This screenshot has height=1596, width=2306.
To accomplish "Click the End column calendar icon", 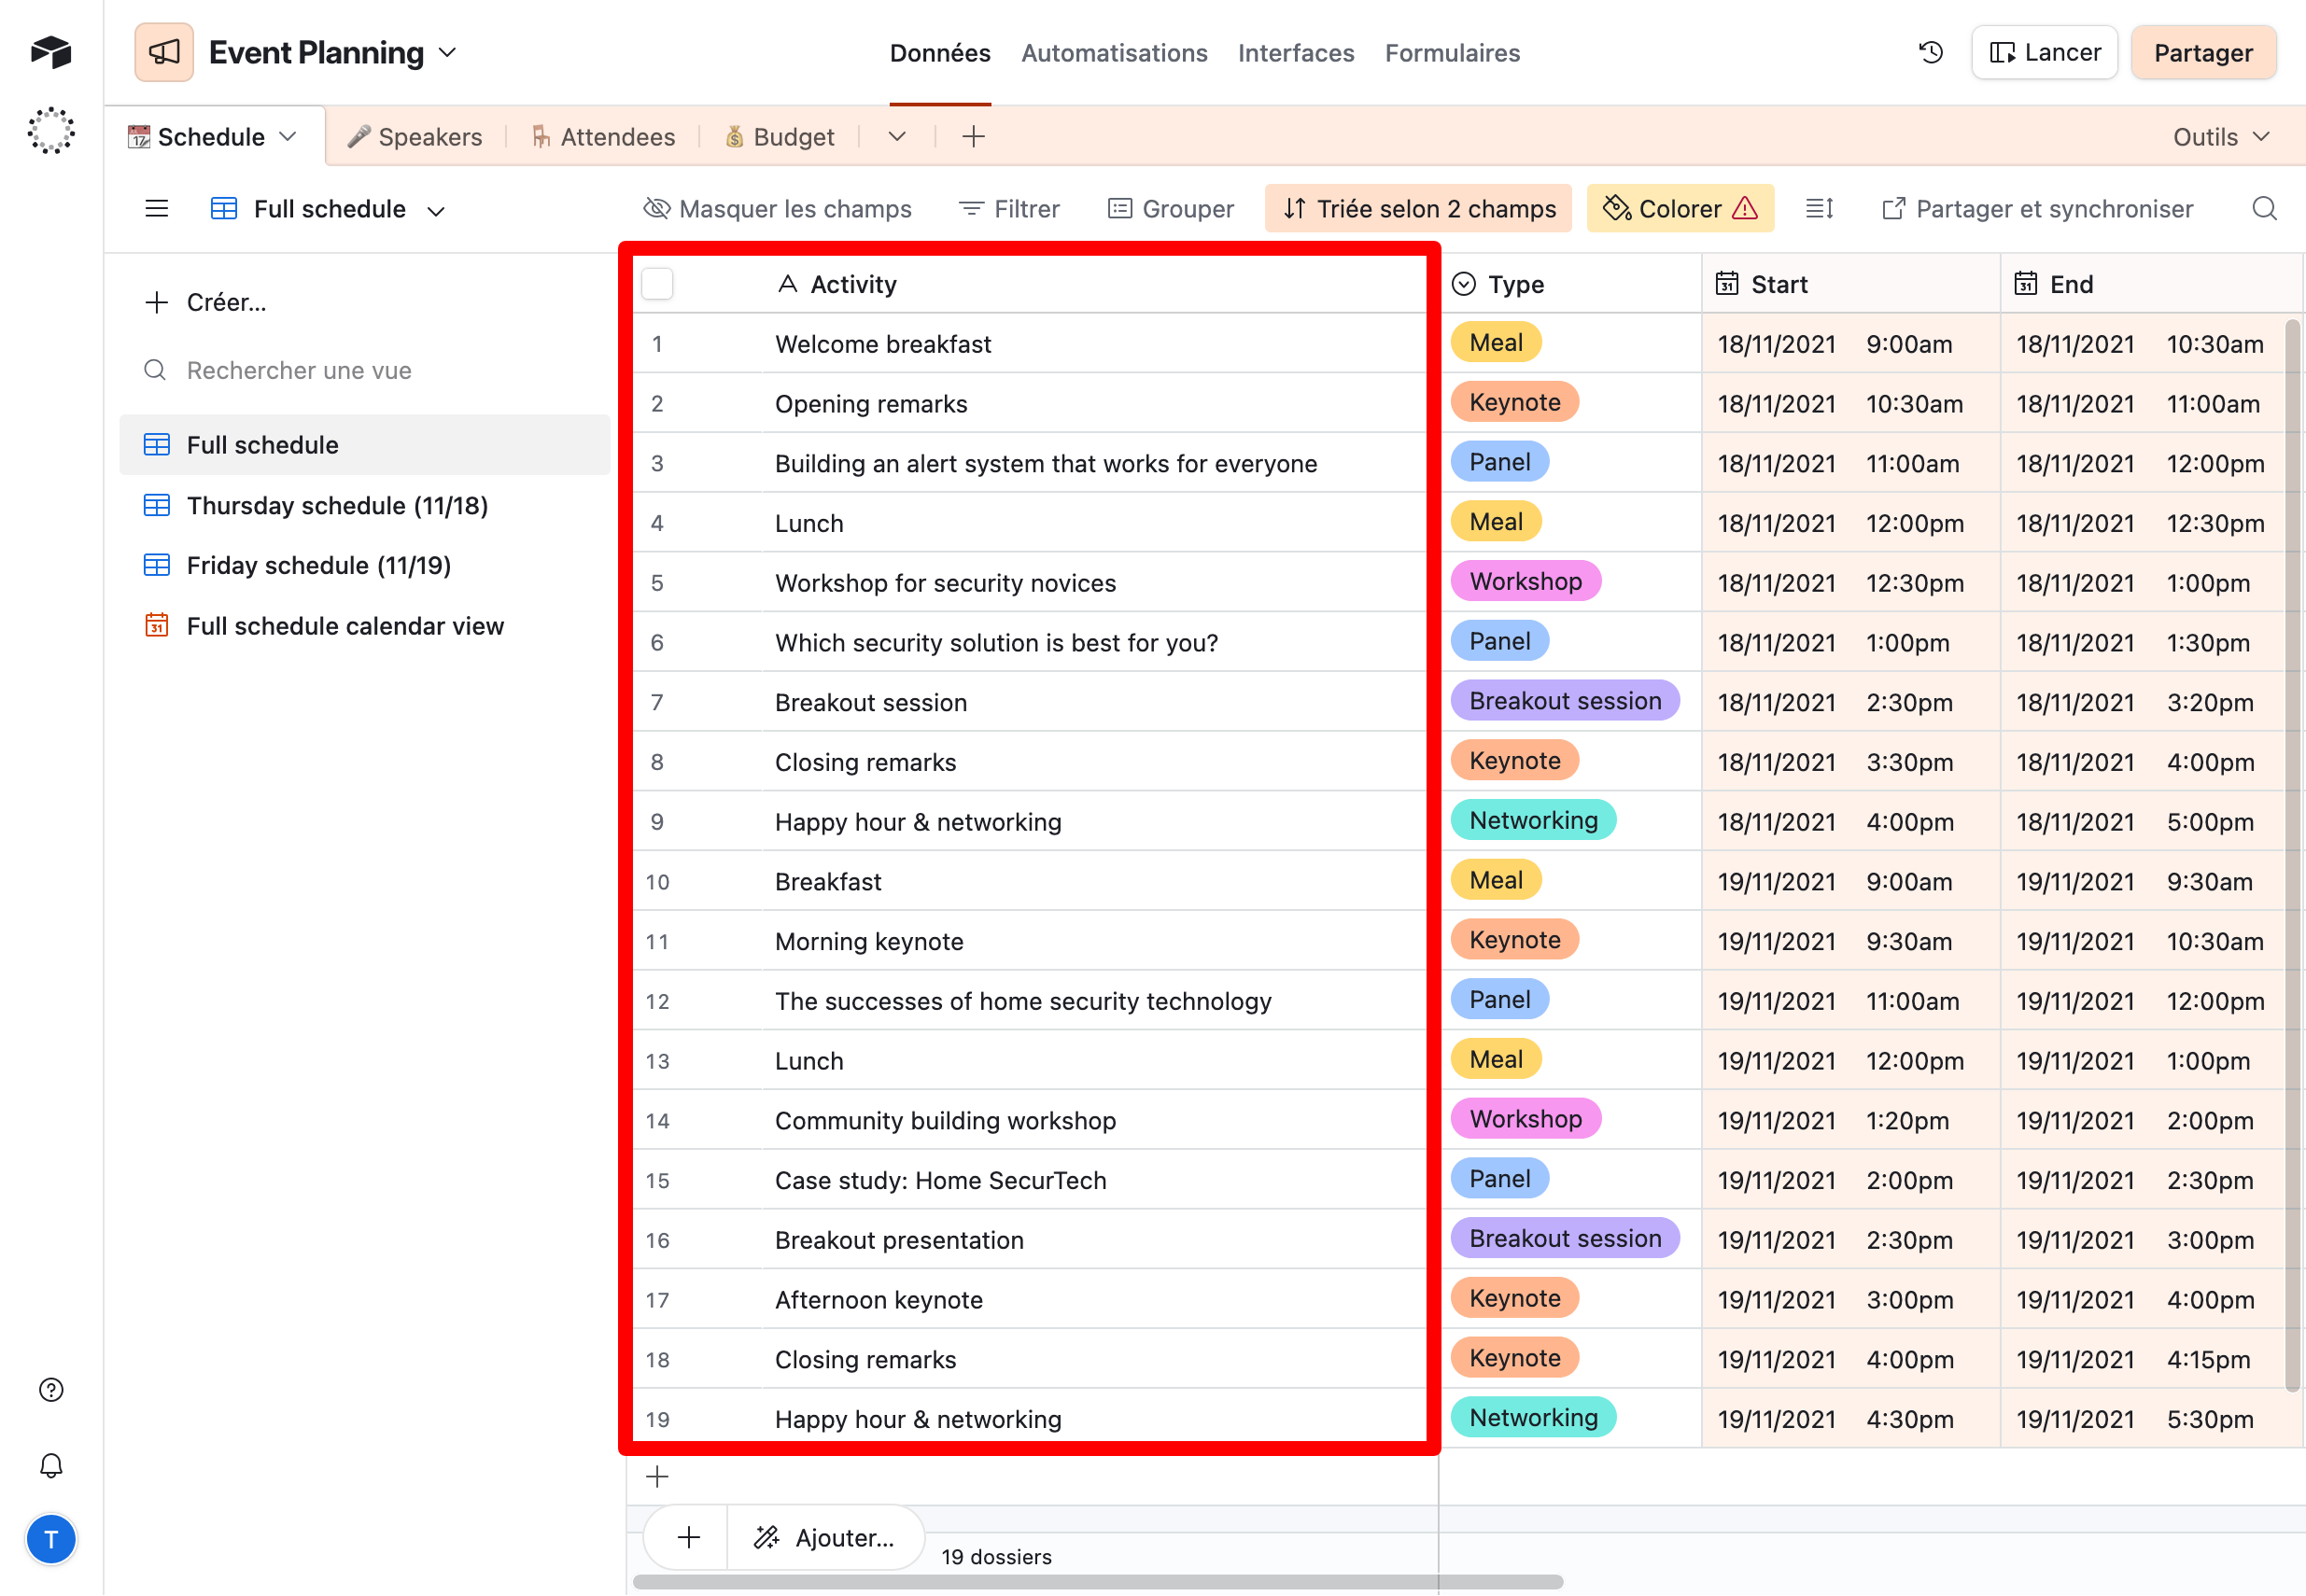I will click(2025, 284).
